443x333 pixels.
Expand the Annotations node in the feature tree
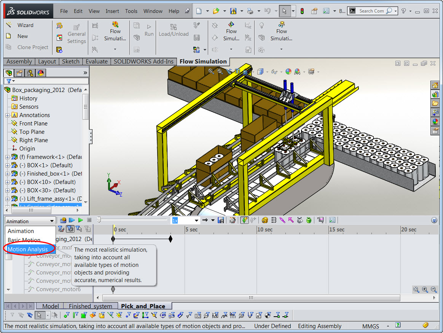pyautogui.click(x=8, y=115)
